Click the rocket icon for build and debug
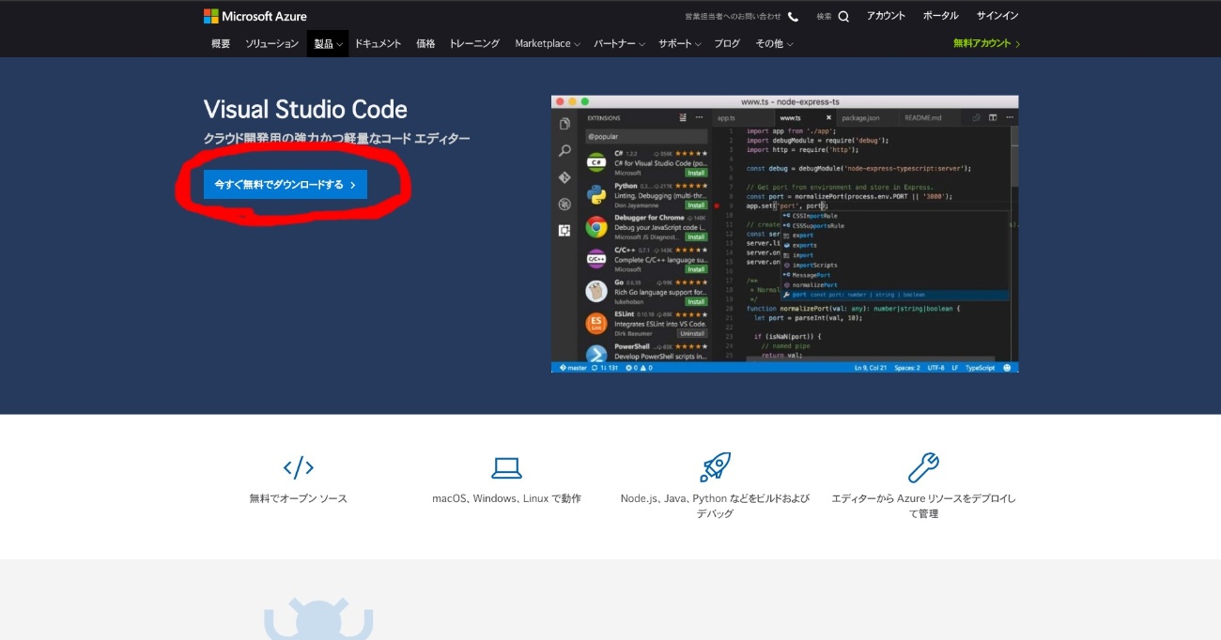Viewport: 1221px width, 640px height. pos(715,467)
